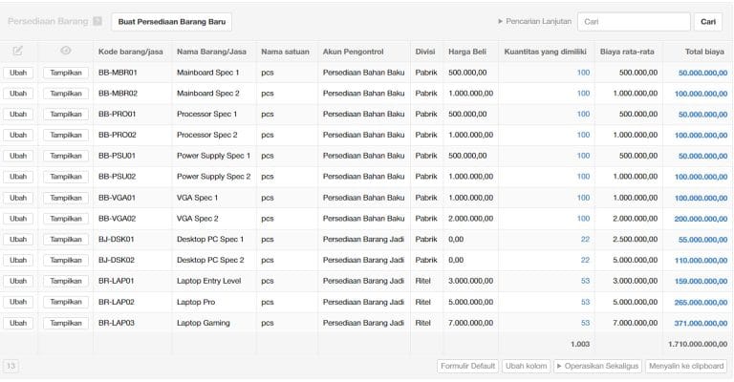Open quantity 53 link for Laptop Entry Level
Screen dimensions: 734x382
pyautogui.click(x=585, y=281)
